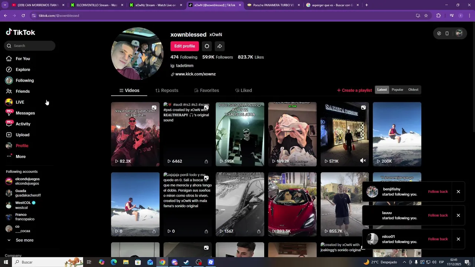Follow back benjifishy
475x267 pixels.
tap(438, 192)
